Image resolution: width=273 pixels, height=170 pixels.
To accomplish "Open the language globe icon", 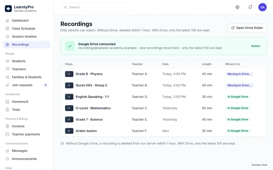I will [237, 7].
